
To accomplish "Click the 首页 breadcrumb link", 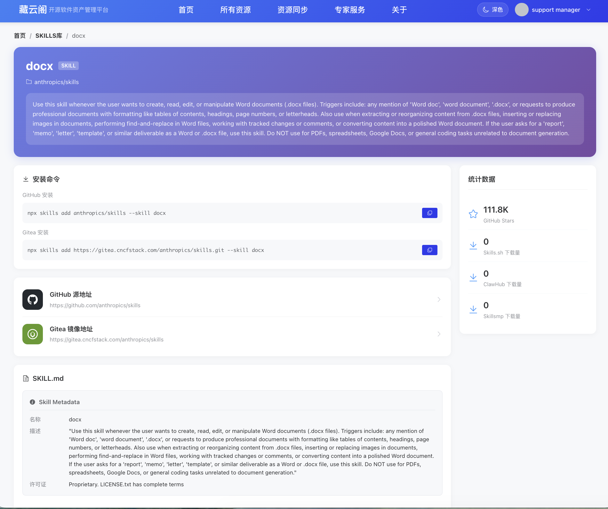I will (x=20, y=36).
